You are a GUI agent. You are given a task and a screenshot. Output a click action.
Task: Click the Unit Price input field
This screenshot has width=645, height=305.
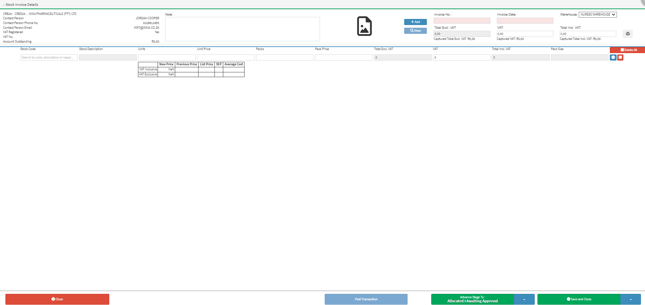pyautogui.click(x=226, y=57)
